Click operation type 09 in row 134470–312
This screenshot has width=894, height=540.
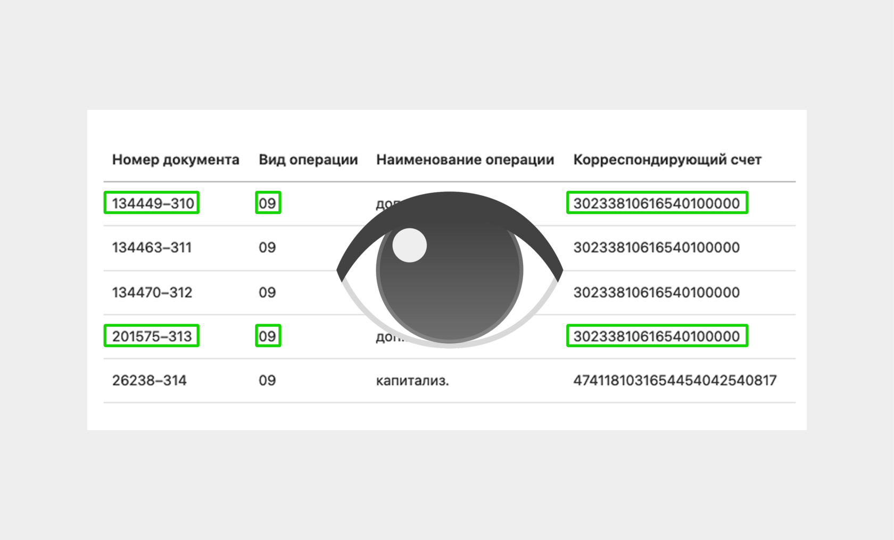[267, 292]
